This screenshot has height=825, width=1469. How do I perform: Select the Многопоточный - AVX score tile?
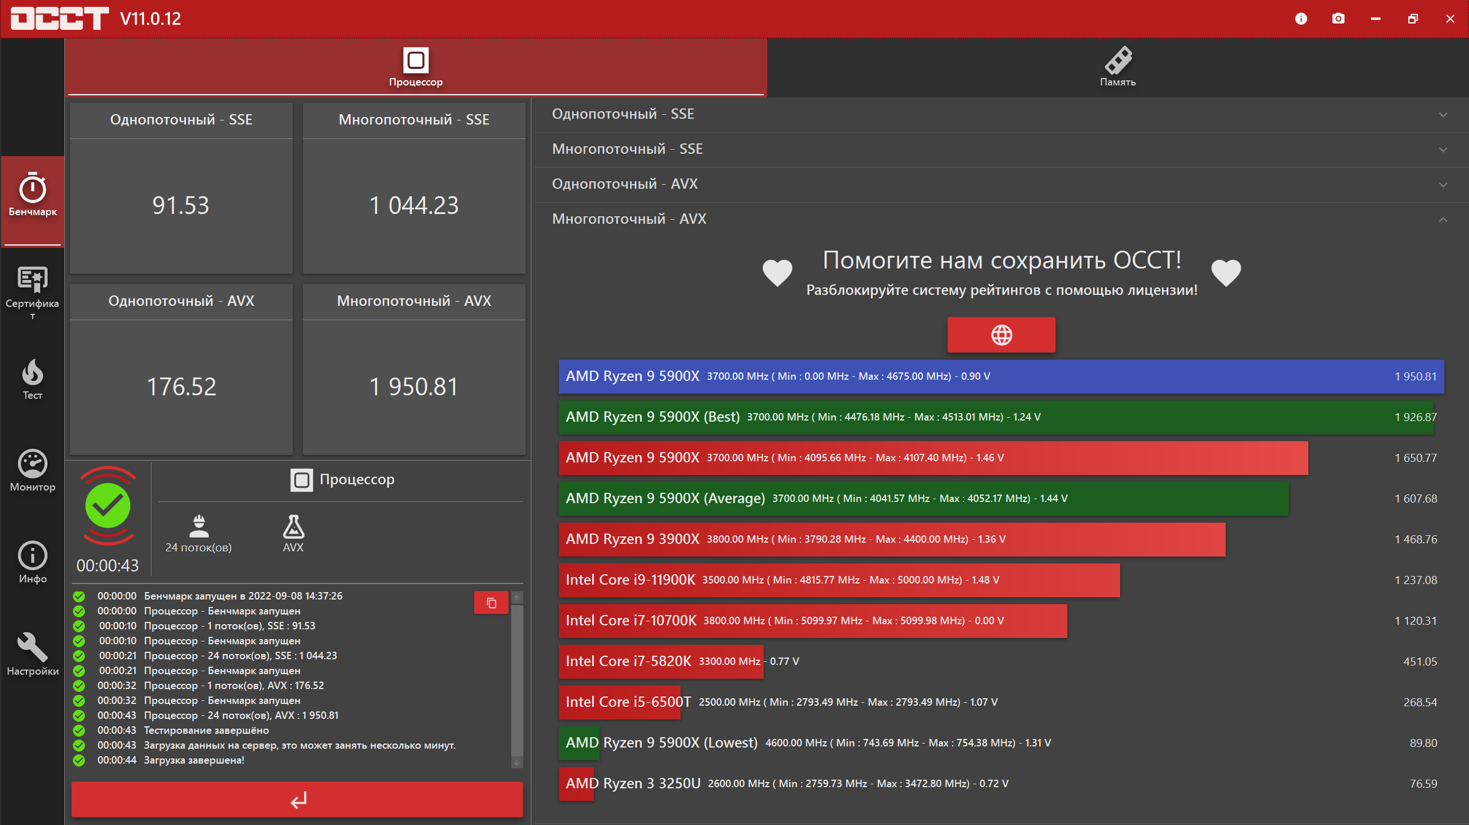pos(414,369)
